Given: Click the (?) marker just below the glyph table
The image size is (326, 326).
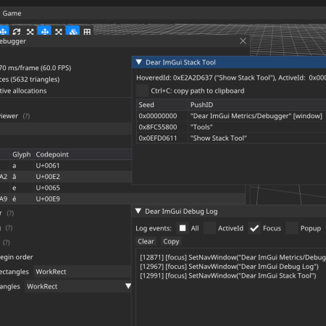Looking at the screenshot, I should pos(10,213).
